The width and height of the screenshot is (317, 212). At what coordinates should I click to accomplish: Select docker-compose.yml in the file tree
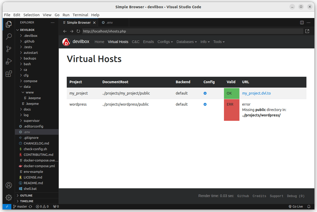(x=39, y=166)
